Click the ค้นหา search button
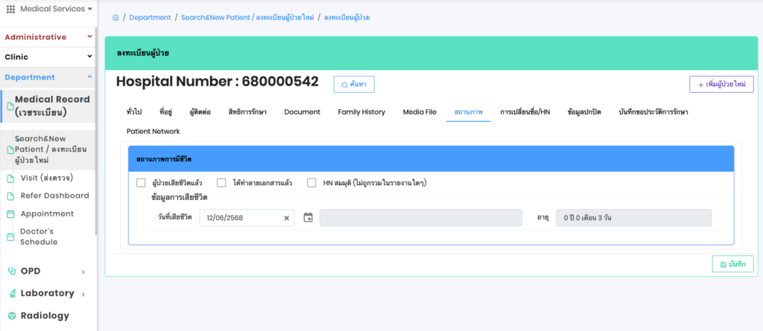The width and height of the screenshot is (763, 331). tap(354, 85)
